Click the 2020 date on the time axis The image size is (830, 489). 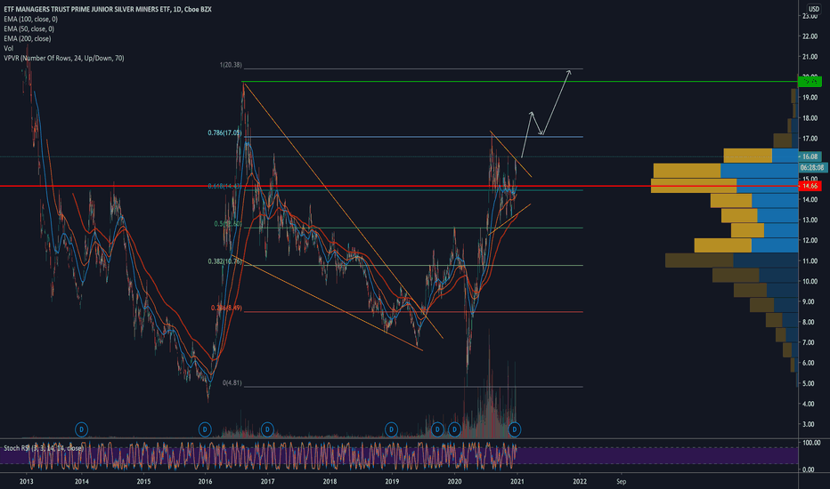455,481
